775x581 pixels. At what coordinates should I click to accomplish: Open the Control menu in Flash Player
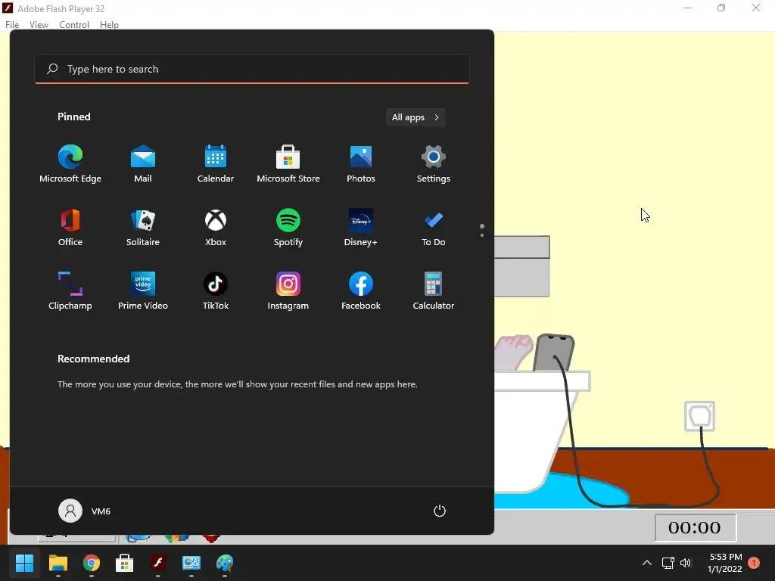74,25
